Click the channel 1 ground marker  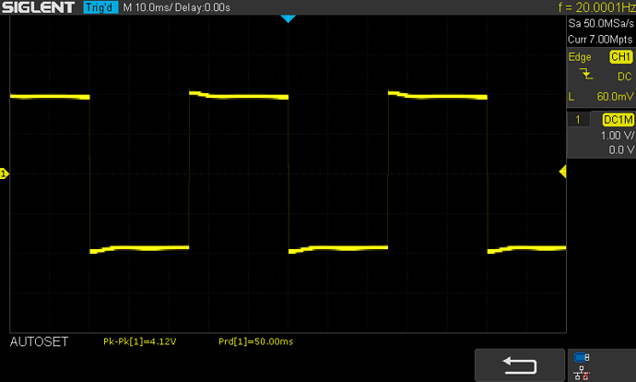[4, 173]
